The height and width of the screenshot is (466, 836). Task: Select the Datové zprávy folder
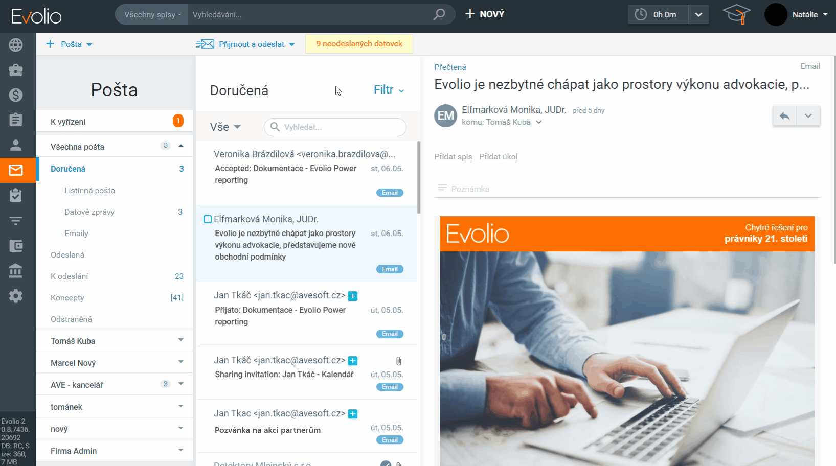pos(89,212)
